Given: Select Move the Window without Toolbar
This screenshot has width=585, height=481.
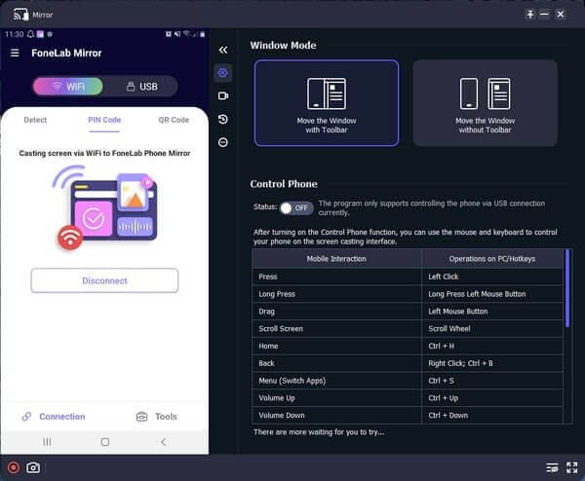Looking at the screenshot, I should (x=485, y=103).
